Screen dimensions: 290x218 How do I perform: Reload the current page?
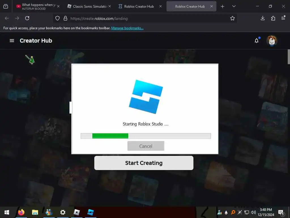coord(27,18)
